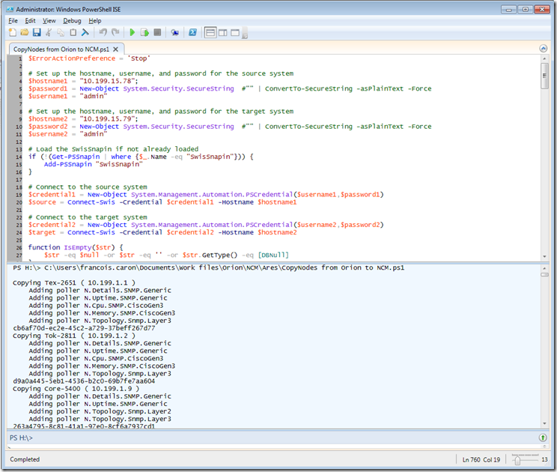The width and height of the screenshot is (557, 472).
Task: Close the CopyNodes from Orion to NCM.ps1 tab
Action: tap(116, 49)
